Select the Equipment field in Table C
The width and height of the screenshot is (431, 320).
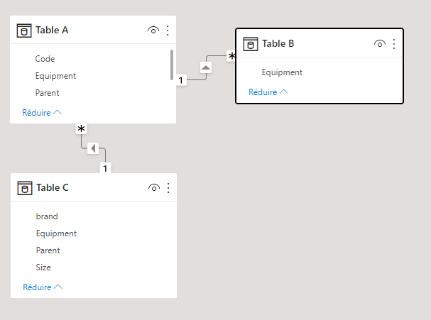coord(56,233)
